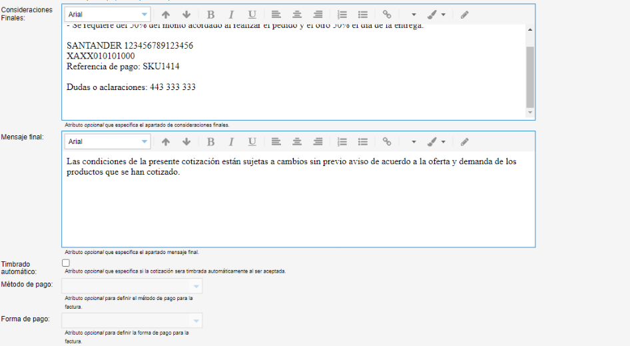The height and width of the screenshot is (346, 630).
Task: Click scrollbar down arrow in Consideraciones Finales
Action: 530,113
